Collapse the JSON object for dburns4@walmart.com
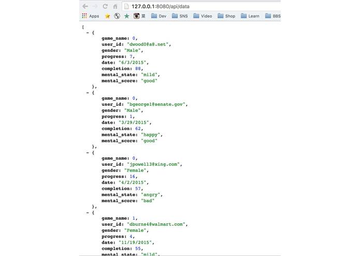 [88, 213]
